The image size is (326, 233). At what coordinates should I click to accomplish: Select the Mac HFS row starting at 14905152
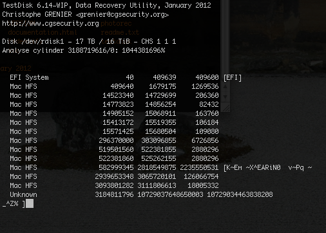pyautogui.click(x=114, y=113)
